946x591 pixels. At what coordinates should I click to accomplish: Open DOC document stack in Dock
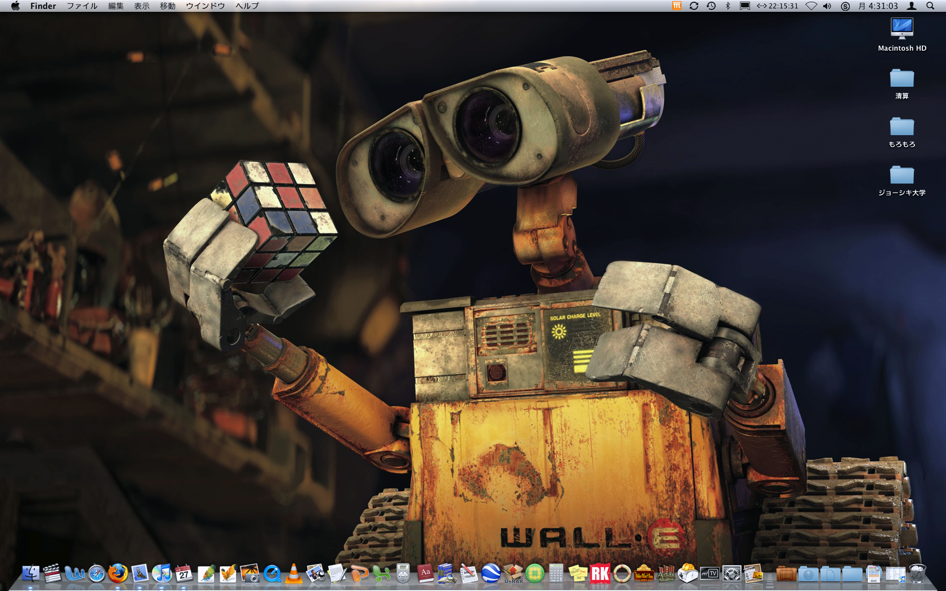pyautogui.click(x=874, y=574)
